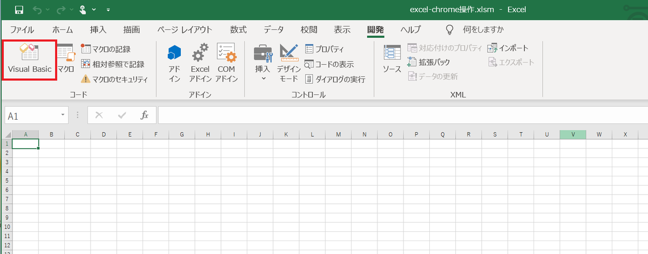
Task: Open the touch/mouse mode button
Action: (83, 9)
